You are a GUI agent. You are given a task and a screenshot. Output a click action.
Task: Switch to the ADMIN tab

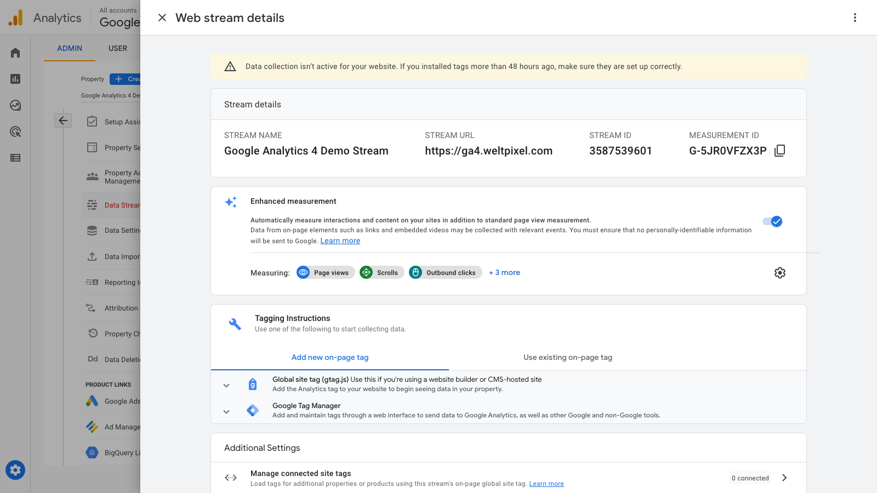pos(70,48)
